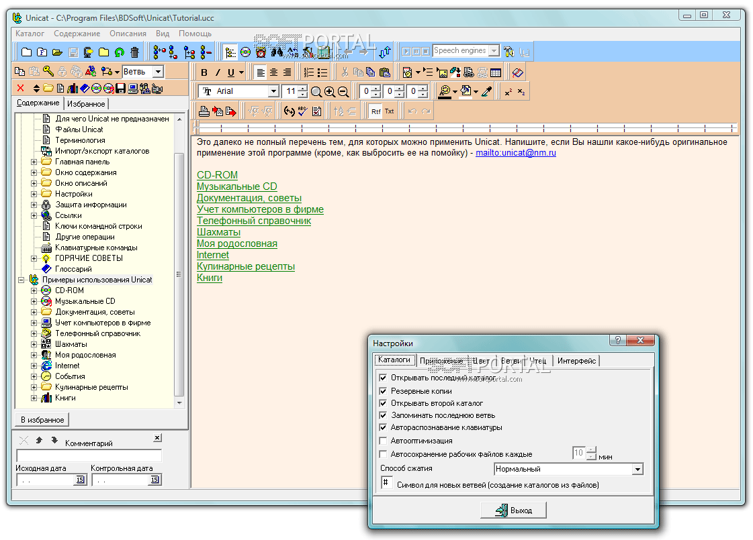The height and width of the screenshot is (540, 753).
Task: Expand the 'Главная панель' tree node
Action: [x=34, y=162]
